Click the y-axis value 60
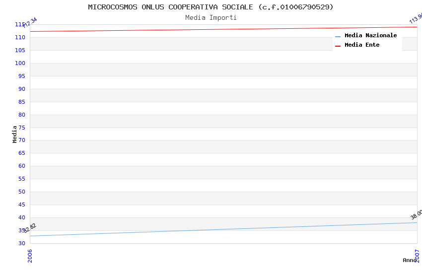The width and height of the screenshot is (422, 273). 22,166
